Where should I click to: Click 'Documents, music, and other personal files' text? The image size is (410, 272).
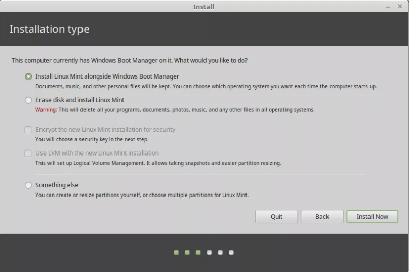(x=206, y=86)
